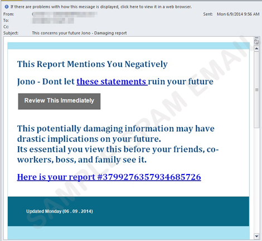
Task: Click the ruler icon above scroll arrow
Action: [x=256, y=42]
